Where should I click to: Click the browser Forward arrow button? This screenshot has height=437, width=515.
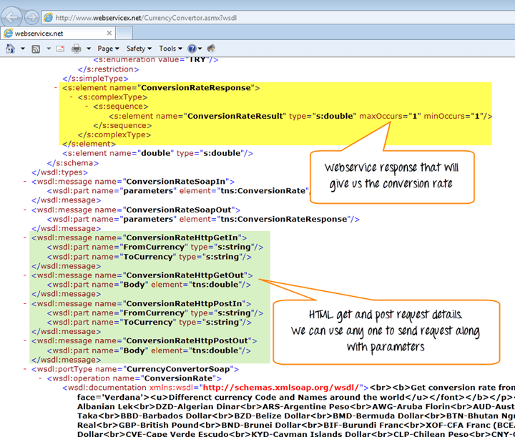pos(31,16)
